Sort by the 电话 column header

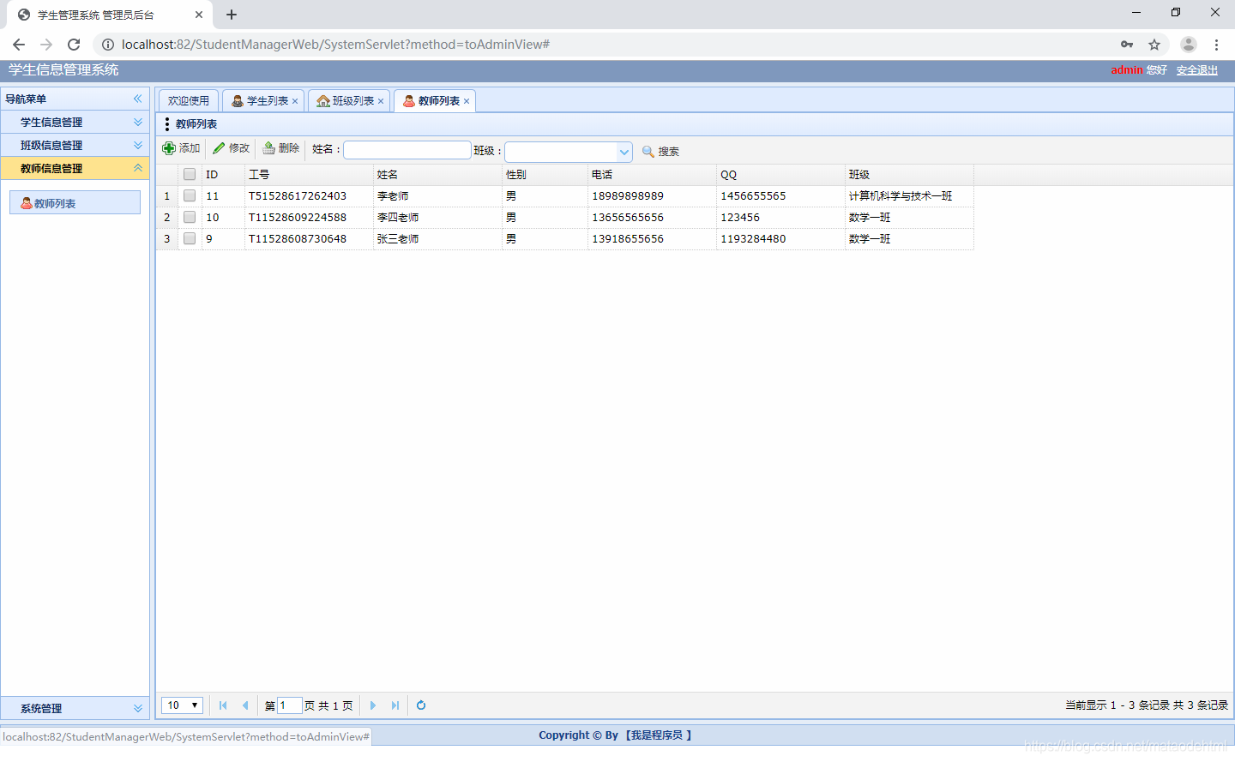point(652,174)
